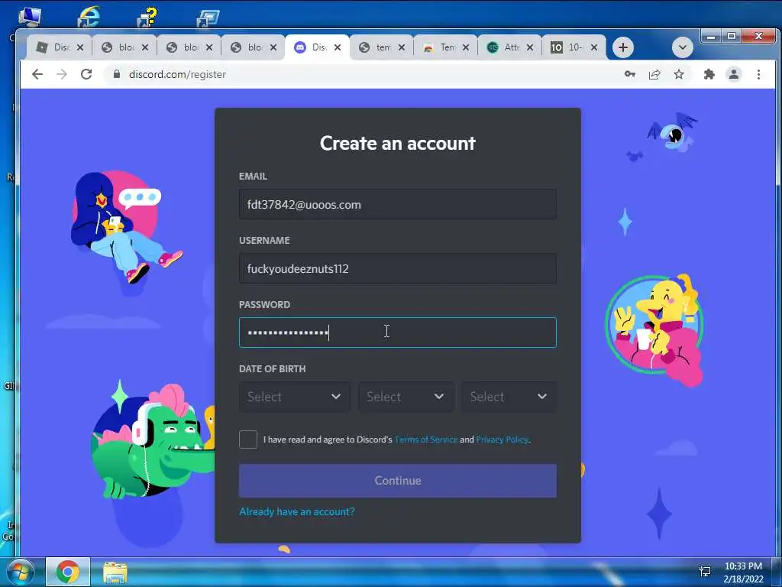Click the Username input field
Screen dimensions: 782x587
(x=397, y=268)
